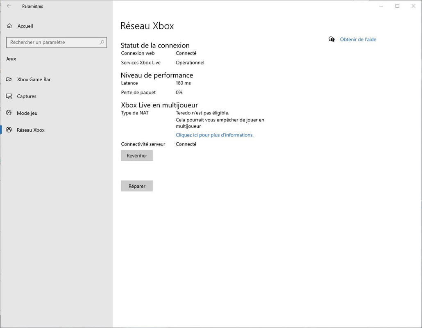Click the Réparer button
422x328 pixels.
[x=137, y=186]
